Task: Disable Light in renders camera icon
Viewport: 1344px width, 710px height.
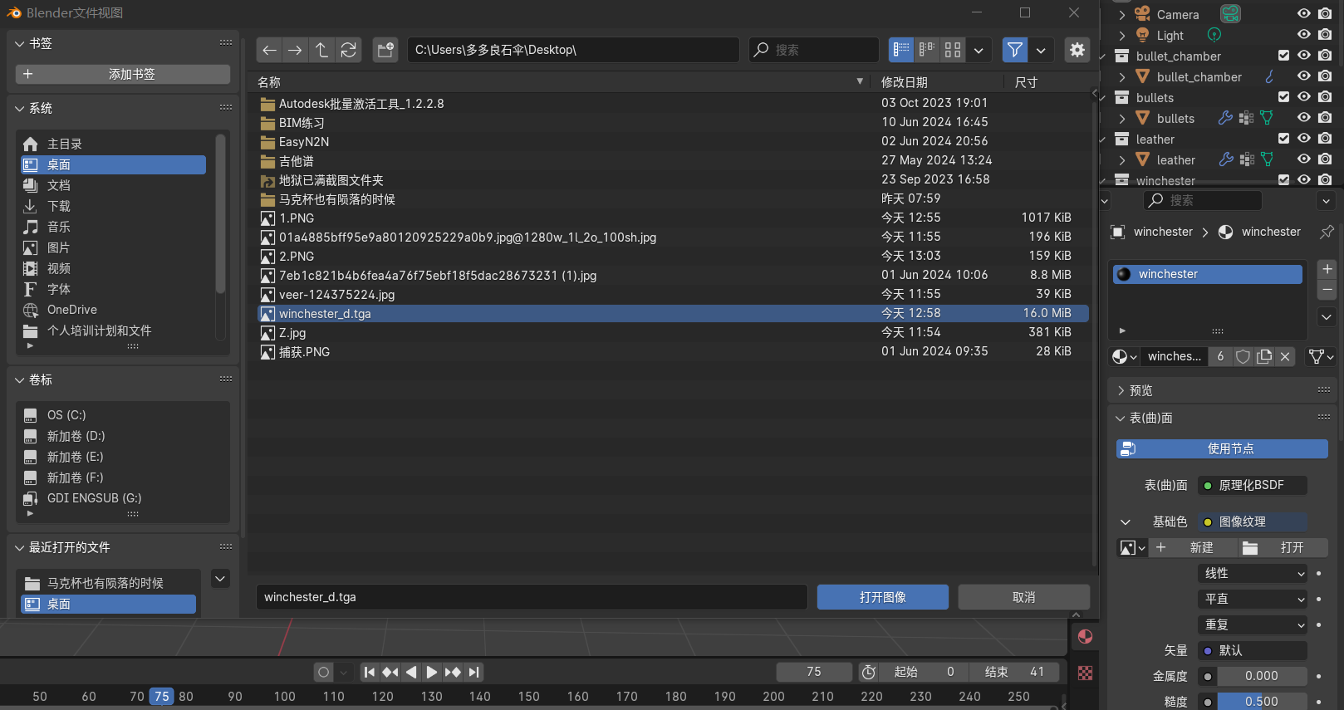Action: coord(1325,35)
